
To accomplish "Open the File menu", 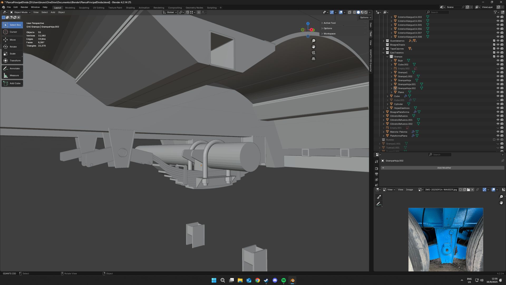I will tap(9, 7).
